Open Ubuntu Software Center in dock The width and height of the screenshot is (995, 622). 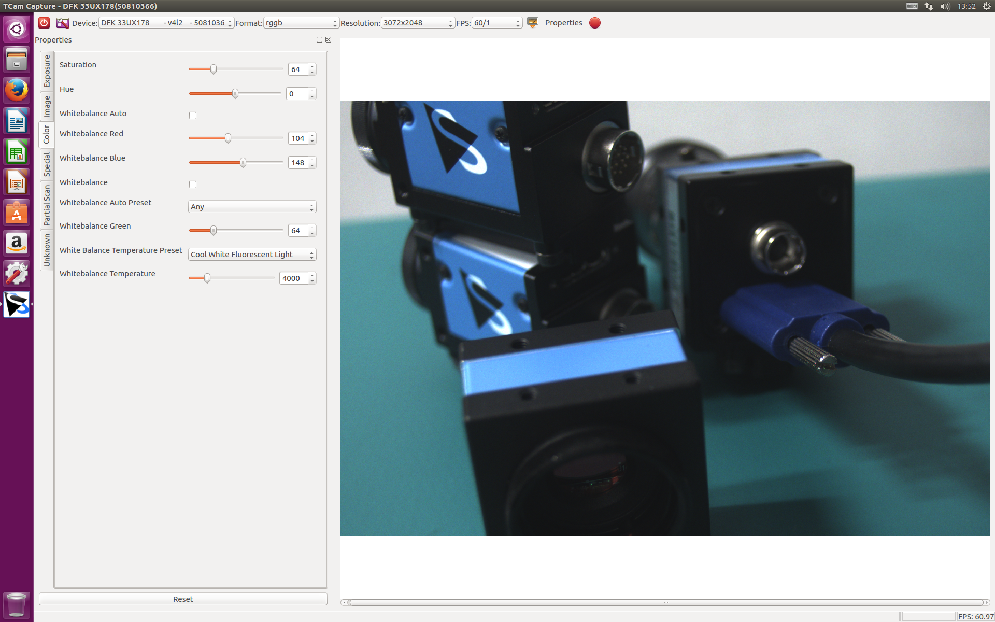coord(17,213)
